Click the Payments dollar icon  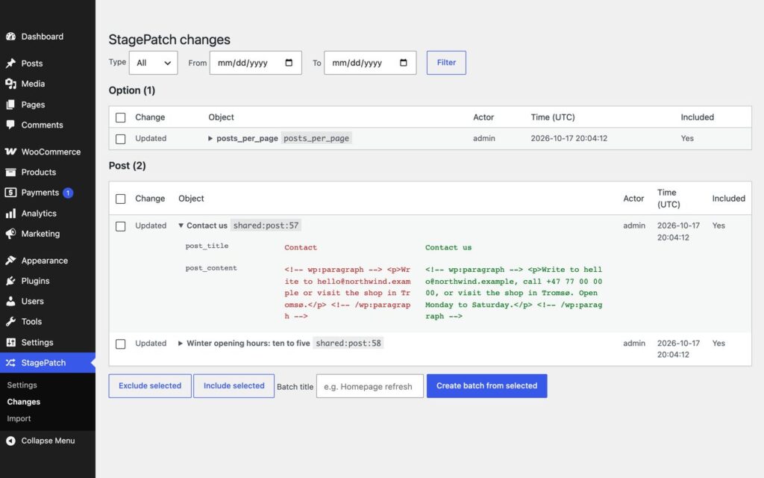pyautogui.click(x=10, y=193)
